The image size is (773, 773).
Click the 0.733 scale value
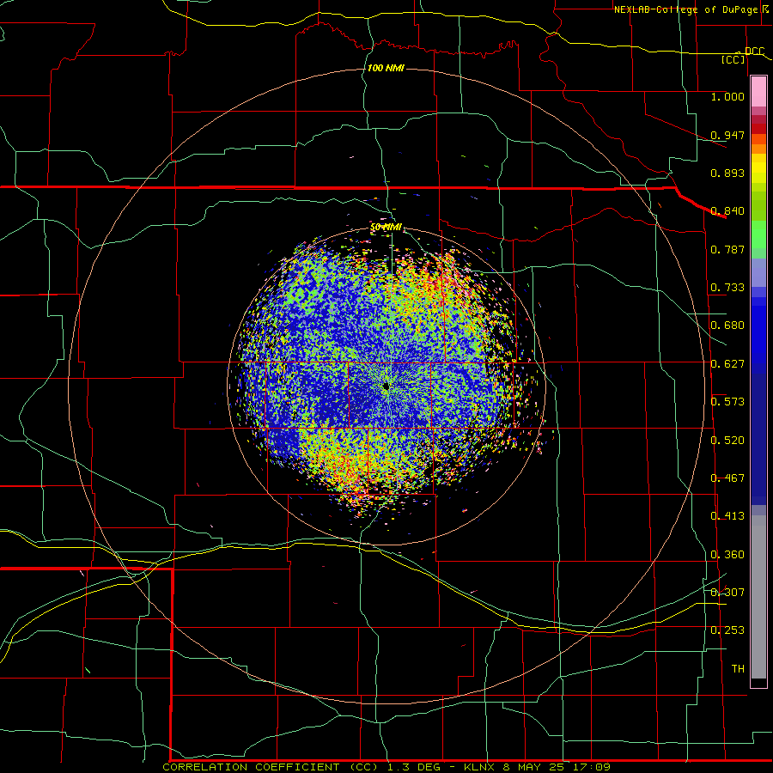click(x=727, y=288)
